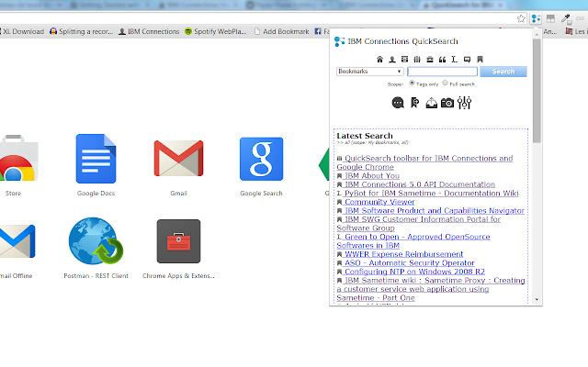Viewport: 588px width, 367px height.
Task: Click the add bookmark flag icon
Action: 414,103
